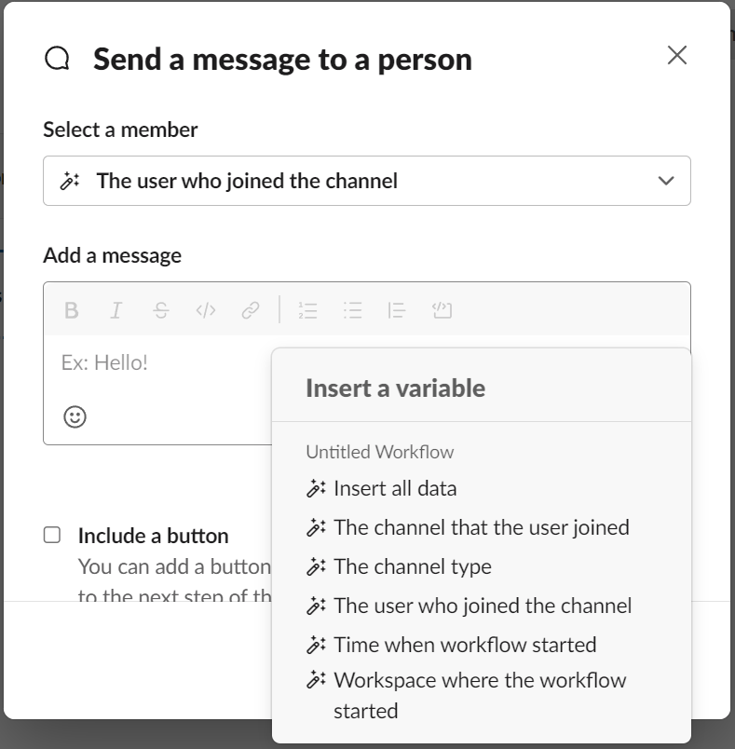This screenshot has height=749, width=735.
Task: Insert a code block using the toolbar
Action: (441, 309)
